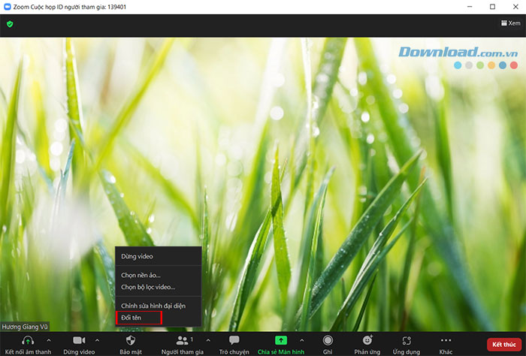Click the green Chia sẻ Màn hình icon
Viewport: 526px width, 356px height.
pos(281,341)
